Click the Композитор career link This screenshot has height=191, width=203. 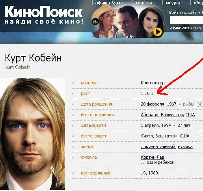pos(153,83)
